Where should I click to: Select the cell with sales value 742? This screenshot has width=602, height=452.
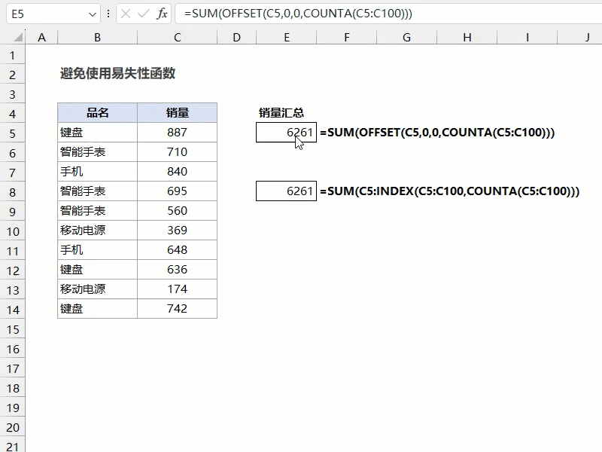177,309
